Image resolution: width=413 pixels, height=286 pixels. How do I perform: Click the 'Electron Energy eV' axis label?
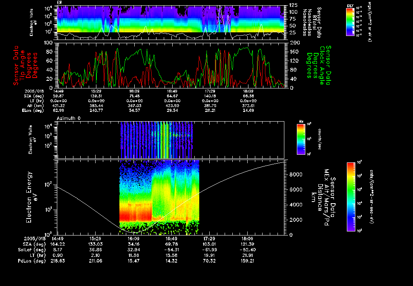[x=32, y=198]
